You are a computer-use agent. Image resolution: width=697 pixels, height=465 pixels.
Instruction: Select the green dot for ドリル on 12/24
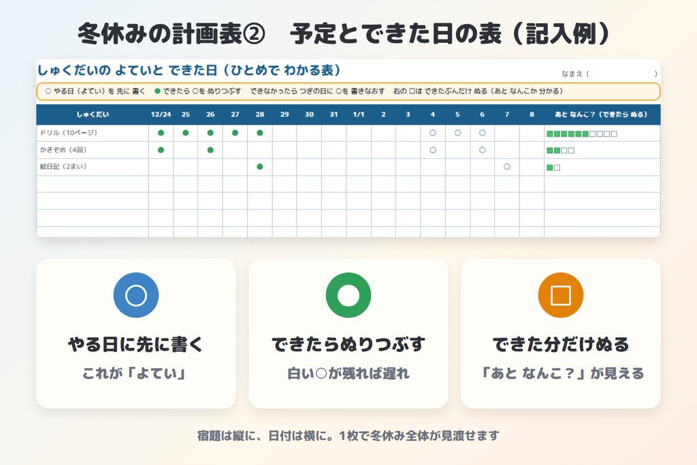point(161,133)
